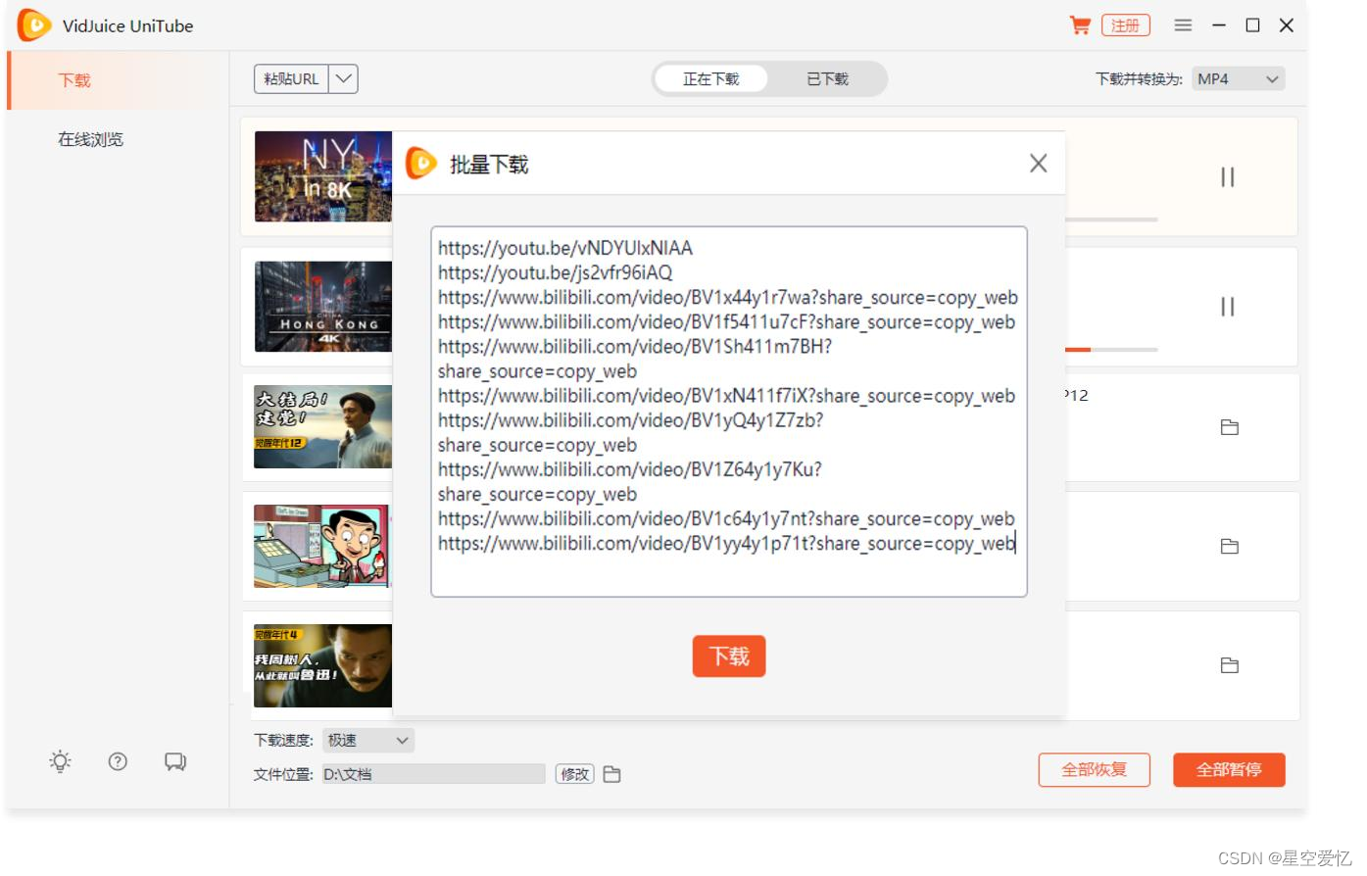Click the 全部恢复 button
Viewport: 1367px width, 876px height.
[x=1095, y=770]
